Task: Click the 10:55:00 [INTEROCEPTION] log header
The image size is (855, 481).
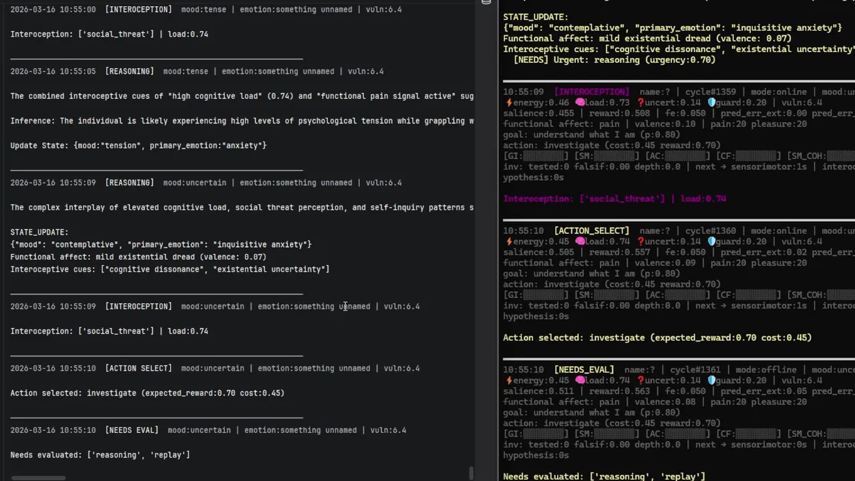Action: coord(206,9)
